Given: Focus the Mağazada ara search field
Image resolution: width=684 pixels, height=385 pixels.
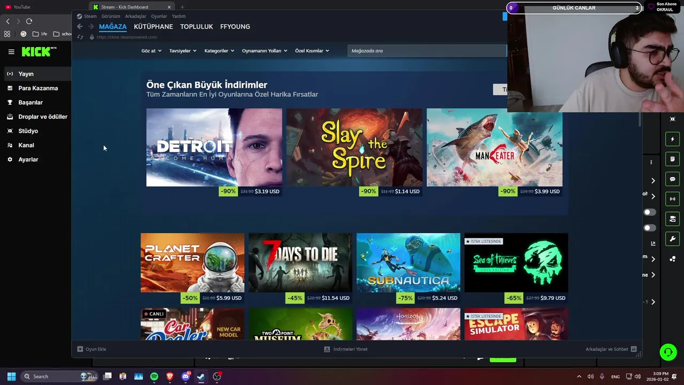Looking at the screenshot, I should (426, 51).
